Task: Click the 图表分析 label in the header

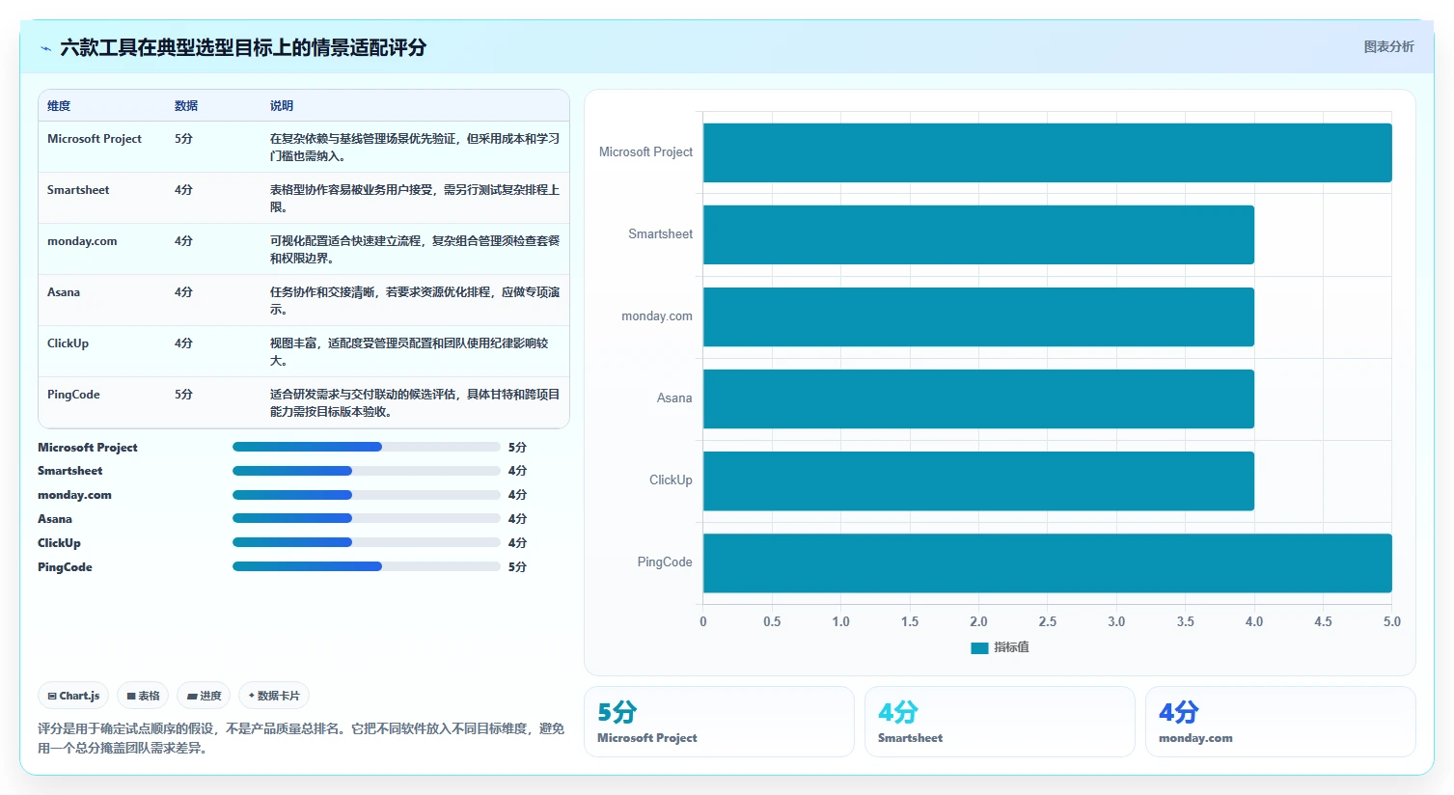Action: 1388,46
